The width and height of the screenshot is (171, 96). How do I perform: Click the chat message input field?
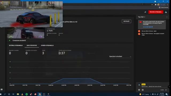click(x=151, y=87)
